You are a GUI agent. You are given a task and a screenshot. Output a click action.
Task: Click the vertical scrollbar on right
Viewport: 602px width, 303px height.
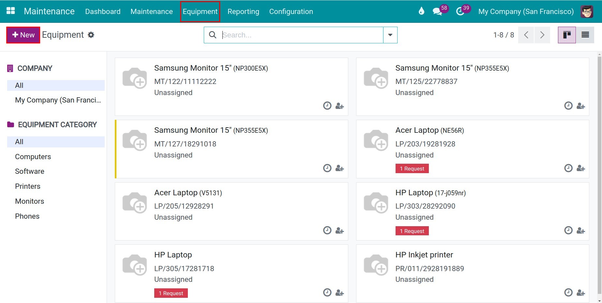pyautogui.click(x=599, y=176)
